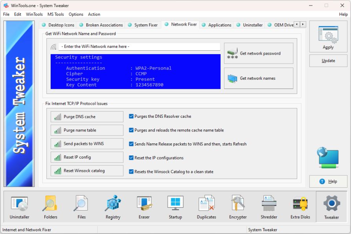The width and height of the screenshot is (351, 234).
Task: Click the Reset Winsock catalog button
Action: pos(87,171)
